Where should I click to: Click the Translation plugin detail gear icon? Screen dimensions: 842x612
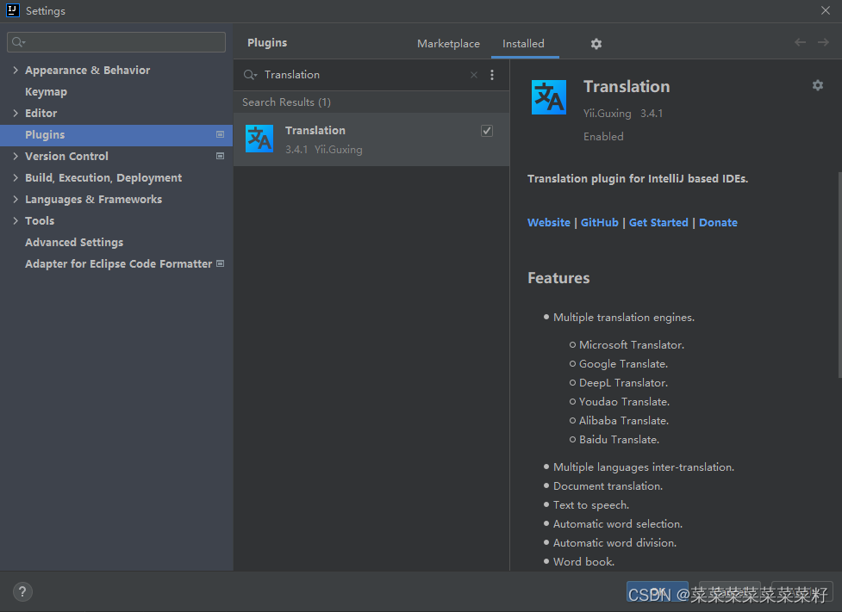(817, 85)
